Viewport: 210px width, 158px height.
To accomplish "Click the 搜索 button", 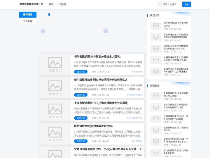I will pyautogui.click(x=187, y=4).
